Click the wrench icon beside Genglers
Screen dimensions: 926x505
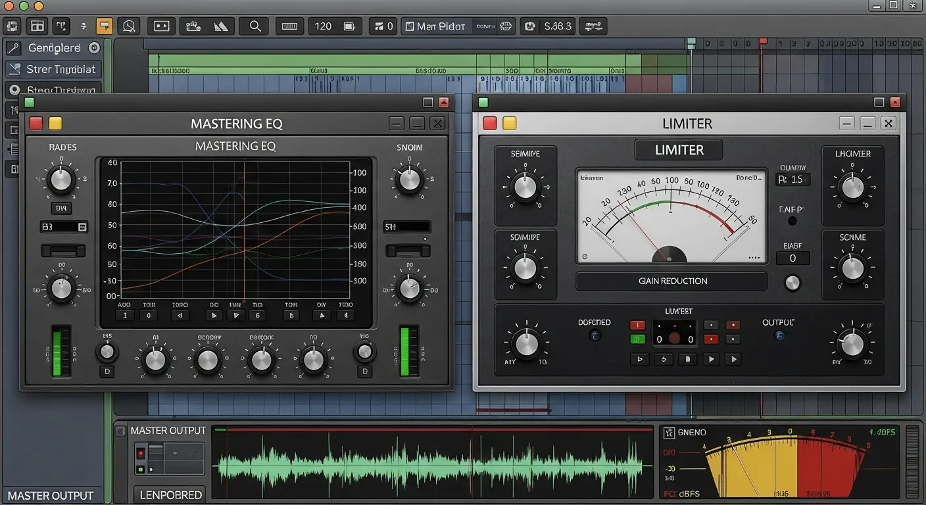[x=13, y=48]
